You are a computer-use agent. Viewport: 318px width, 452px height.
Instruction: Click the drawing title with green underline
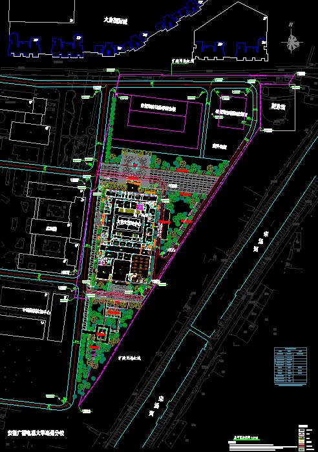(246, 438)
